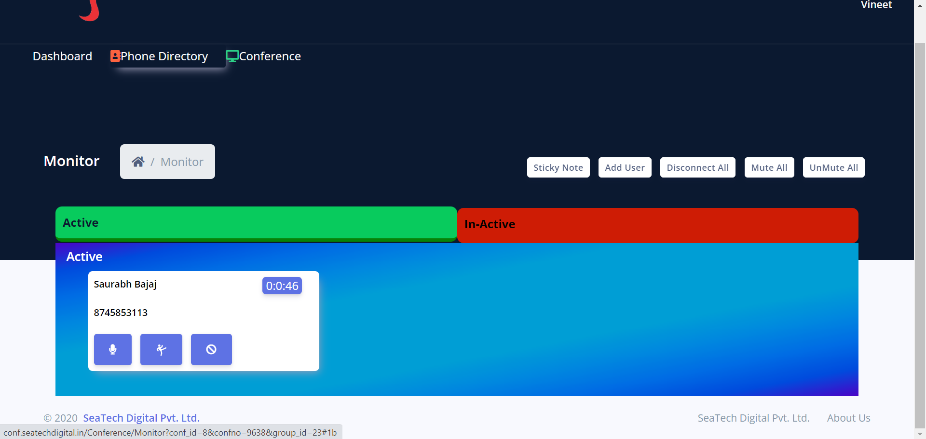
Task: Unmute all participants with UnMute All
Action: pyautogui.click(x=833, y=167)
